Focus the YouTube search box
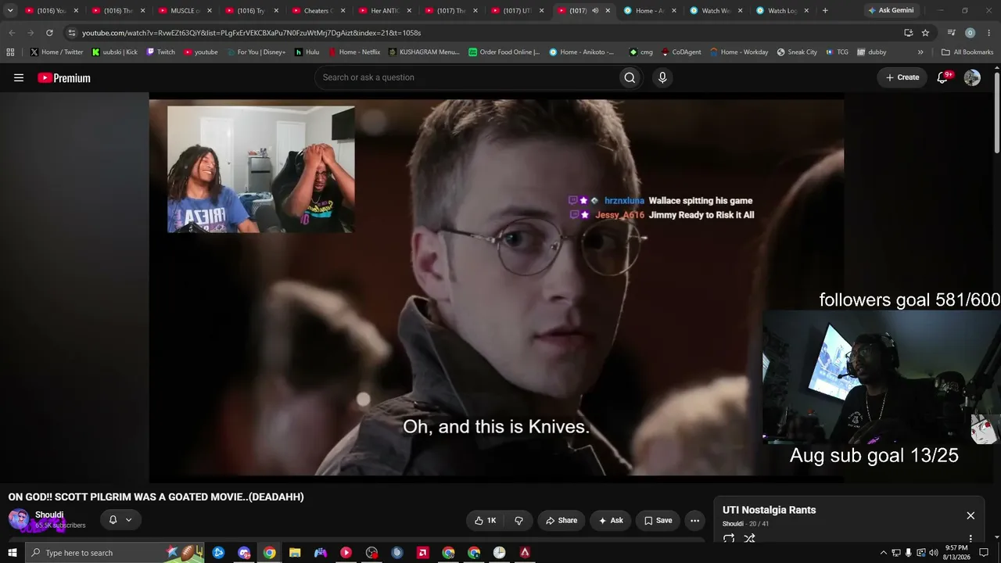The width and height of the screenshot is (1001, 563). coord(465,77)
